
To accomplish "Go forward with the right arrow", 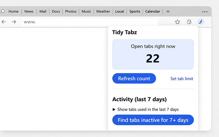I will [14, 22].
